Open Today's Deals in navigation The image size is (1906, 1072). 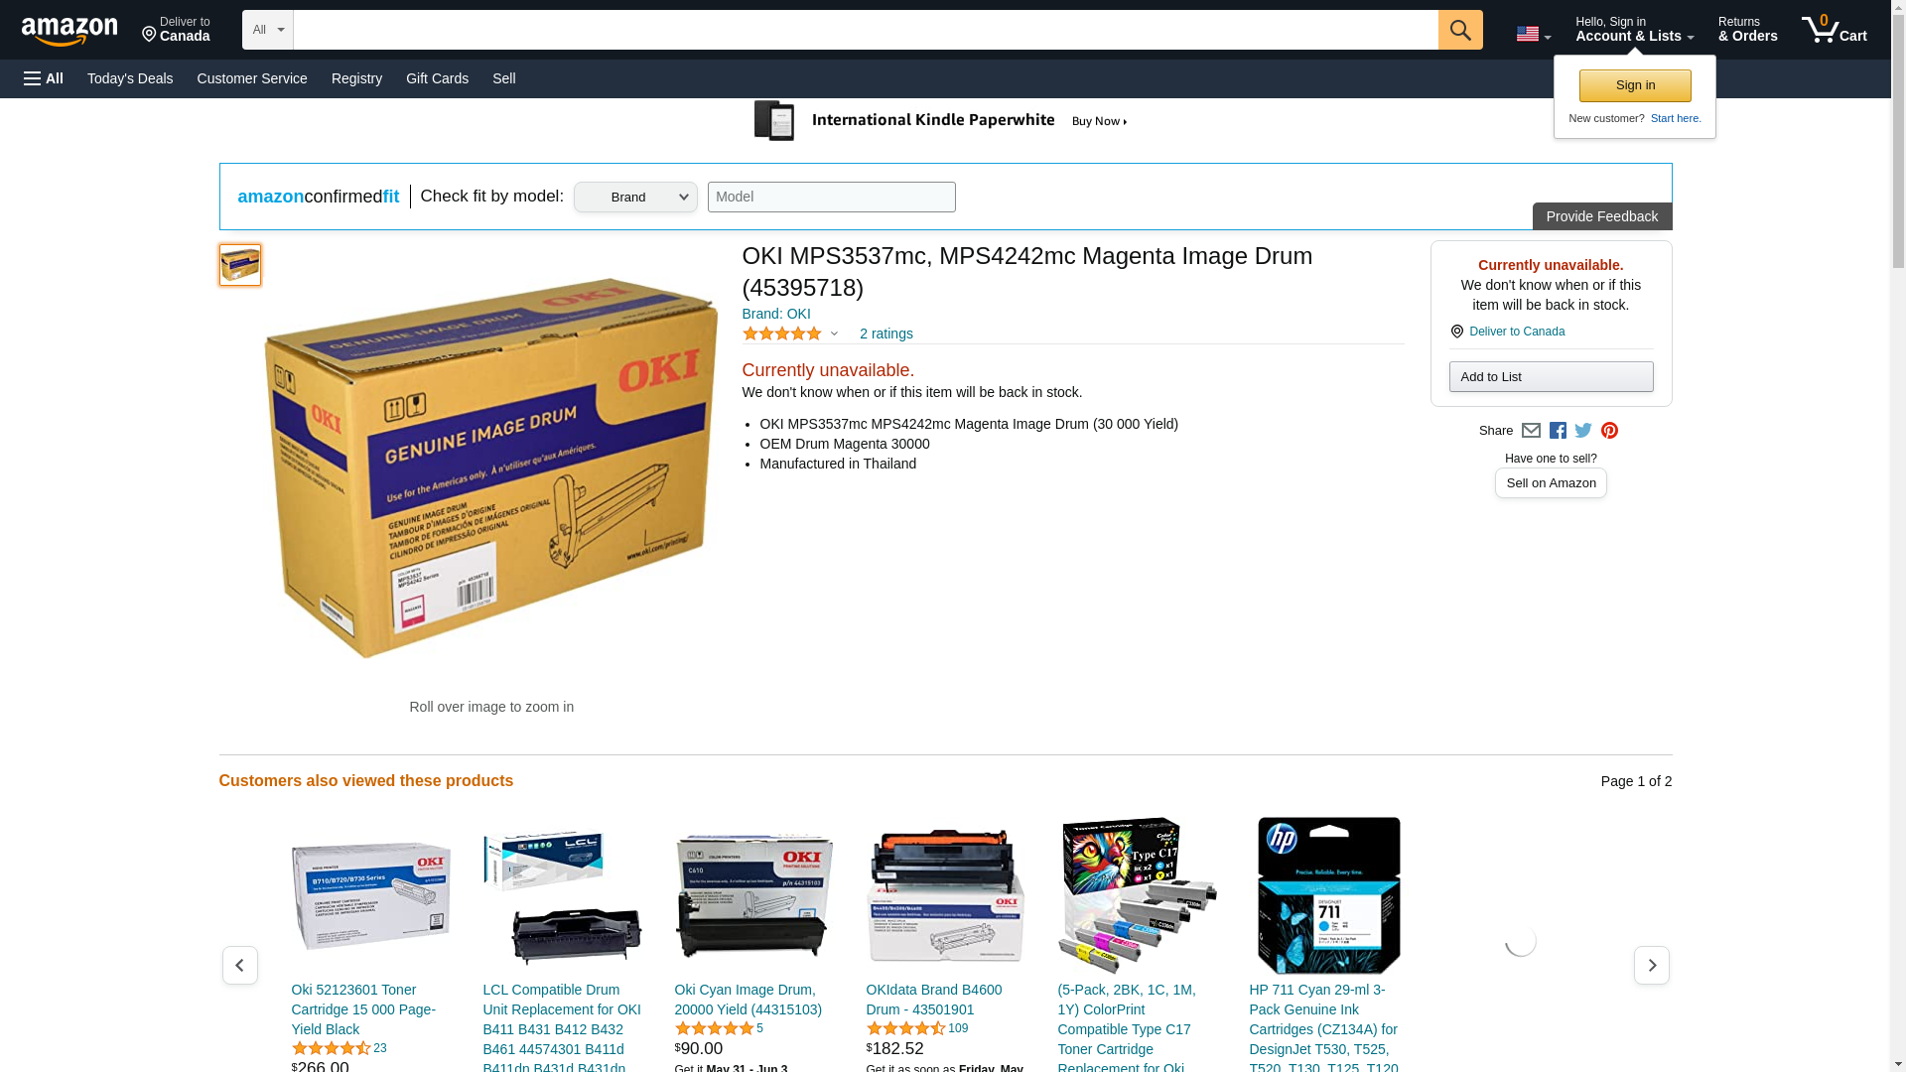tap(130, 78)
